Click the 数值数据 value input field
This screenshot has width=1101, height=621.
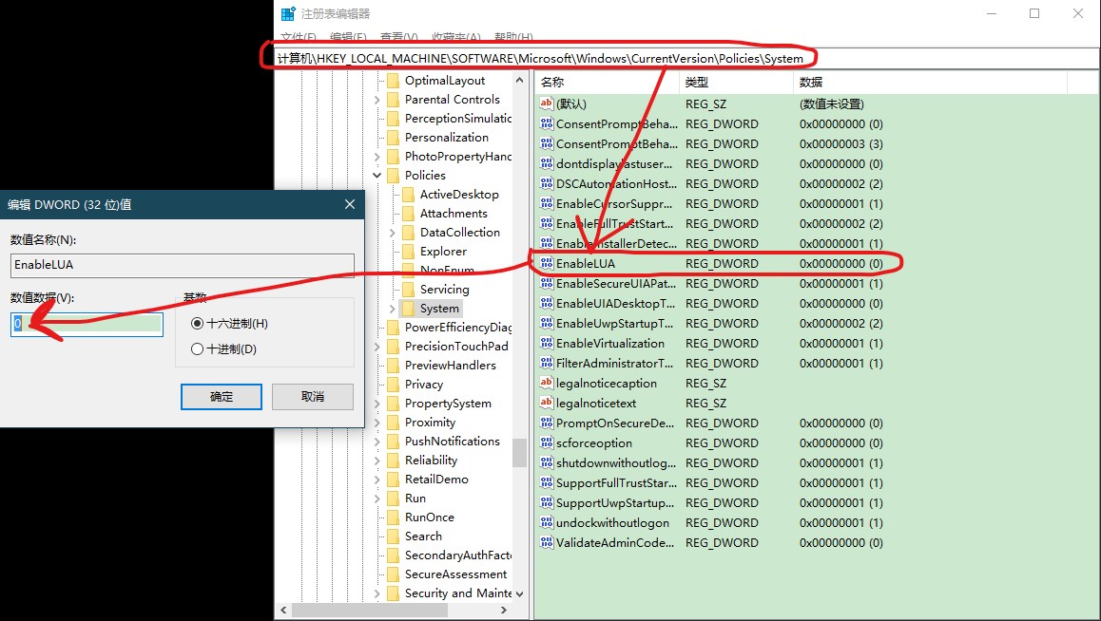[87, 324]
